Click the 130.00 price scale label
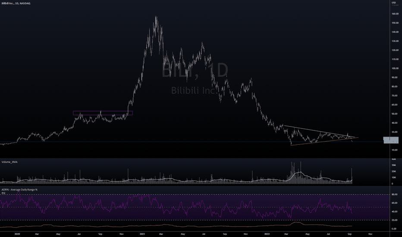Screen dimensions: 402x237 (x=395, y=41)
